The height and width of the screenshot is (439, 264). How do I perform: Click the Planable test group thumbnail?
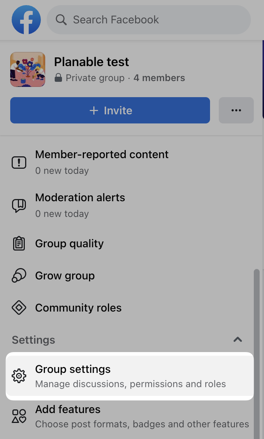click(x=28, y=69)
